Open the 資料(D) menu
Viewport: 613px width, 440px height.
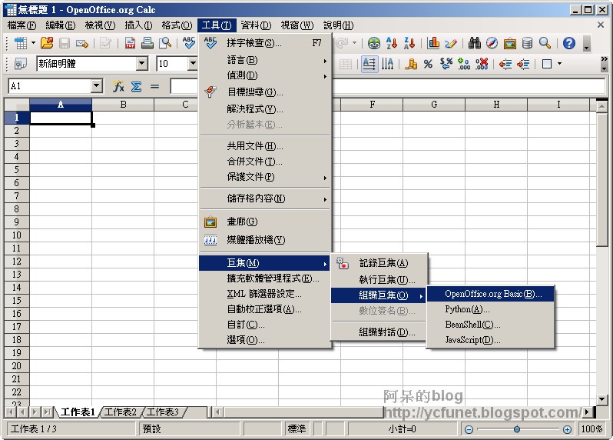pos(256,25)
